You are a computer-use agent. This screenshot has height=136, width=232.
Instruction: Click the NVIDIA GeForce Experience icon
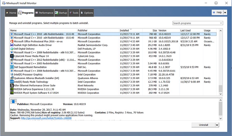point(12,89)
